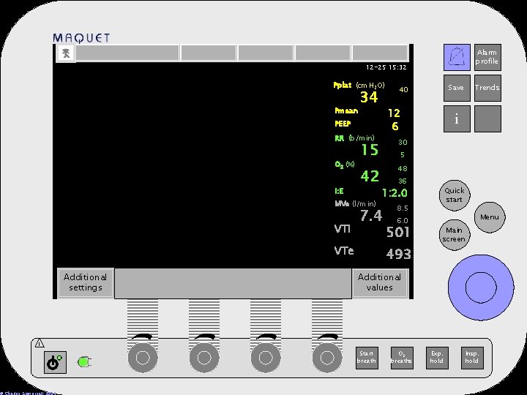Click the third direct access knob
Viewport: 527px width, 395px height.
266,358
